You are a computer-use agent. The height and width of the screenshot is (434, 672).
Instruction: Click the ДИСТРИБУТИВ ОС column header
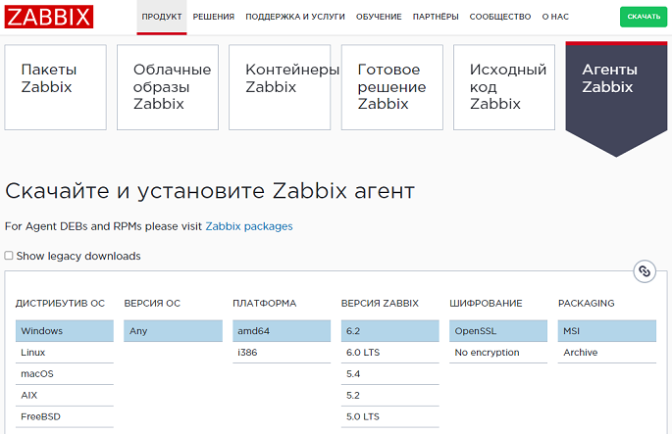(60, 303)
